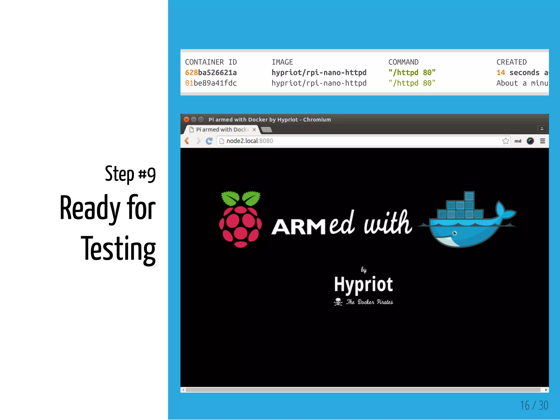Open the md extension icon
The height and width of the screenshot is (420, 560).
[x=518, y=141]
